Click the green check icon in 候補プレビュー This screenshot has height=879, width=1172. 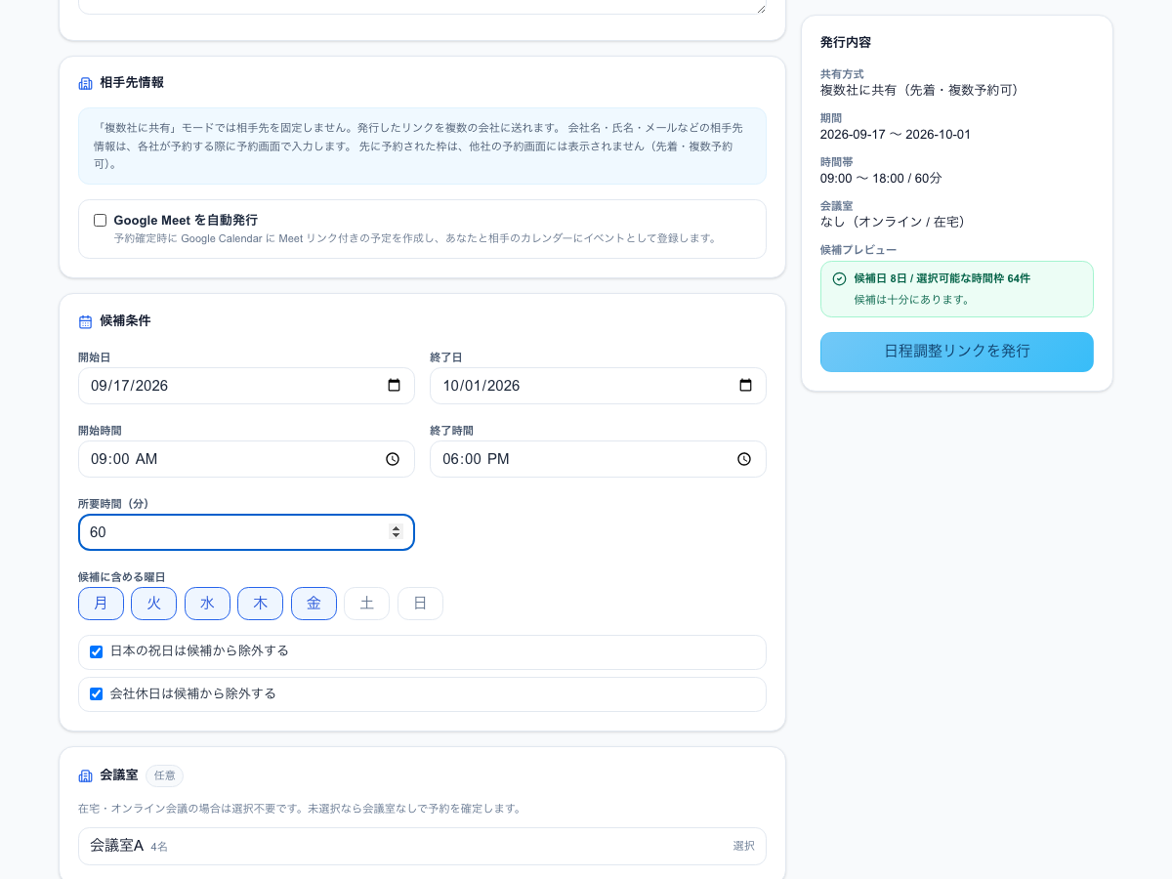click(x=839, y=278)
